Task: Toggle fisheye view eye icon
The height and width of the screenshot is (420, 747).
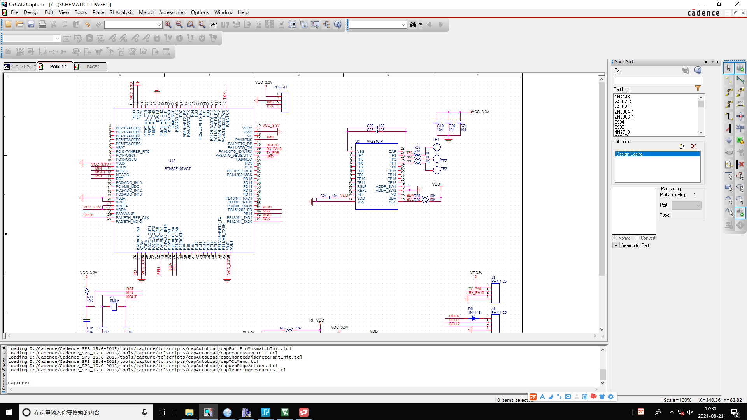Action: 214,24
